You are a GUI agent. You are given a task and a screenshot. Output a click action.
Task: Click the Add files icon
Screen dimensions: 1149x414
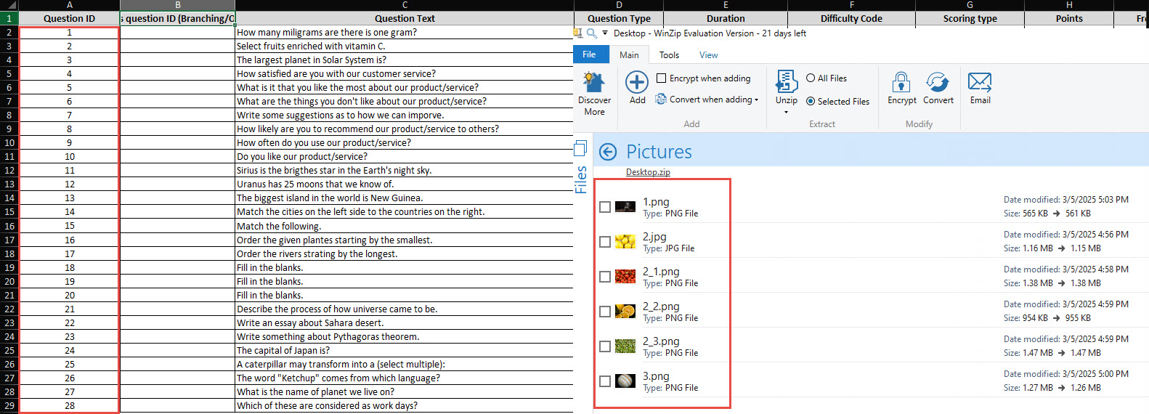637,83
